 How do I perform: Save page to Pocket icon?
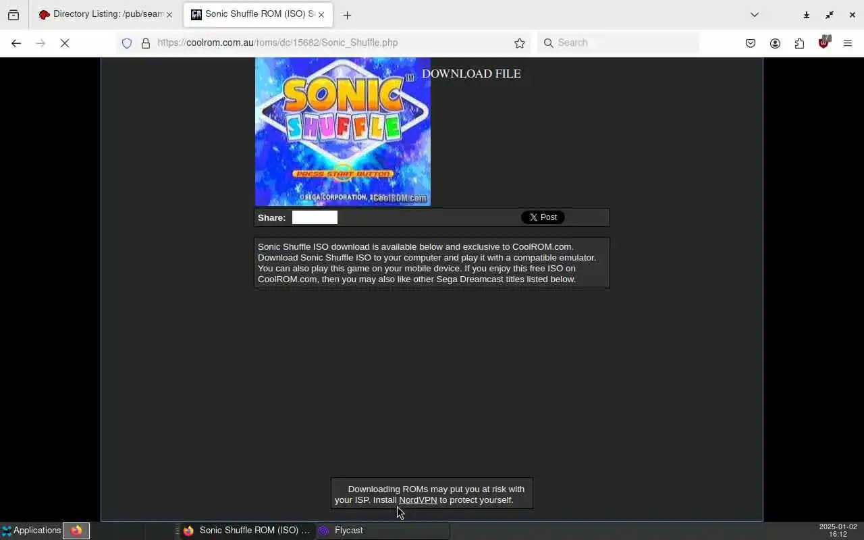(x=751, y=43)
